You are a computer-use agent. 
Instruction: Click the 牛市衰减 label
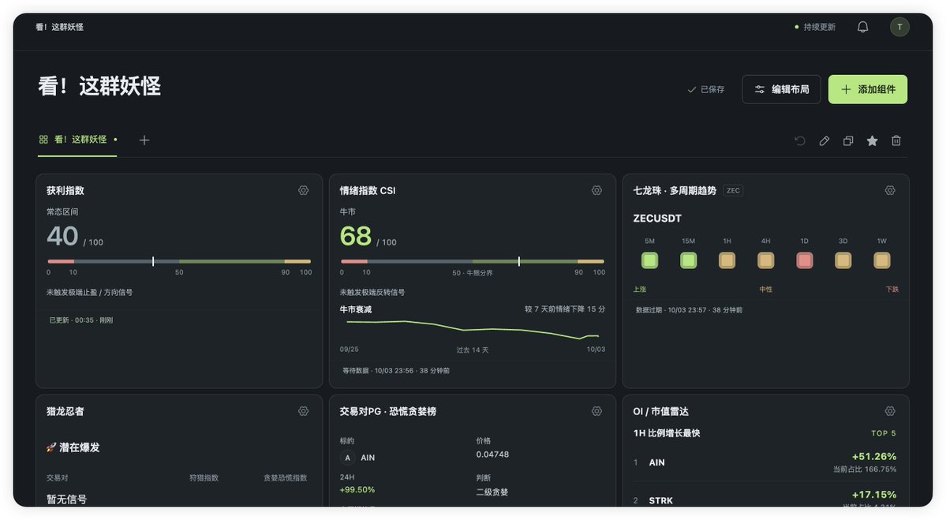355,309
